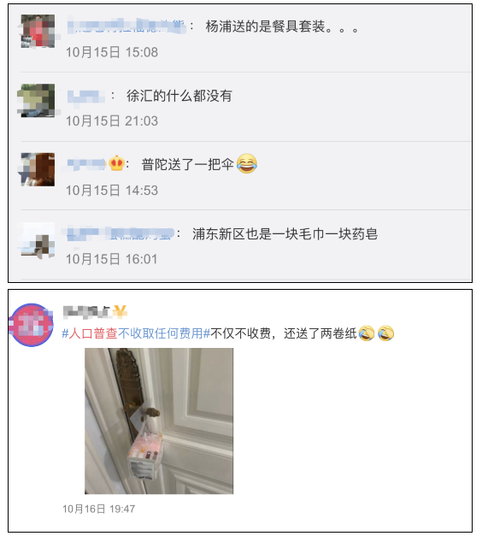This screenshot has height=536, width=482.
Task: Open the username of the 浦东新区 commenter
Action: pos(118,234)
